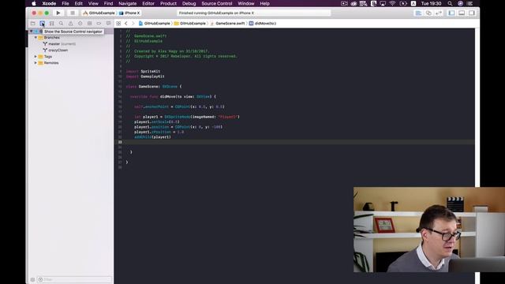Toggle the Debug area visibility
Viewport: 505px width, 284px height.
[462, 13]
